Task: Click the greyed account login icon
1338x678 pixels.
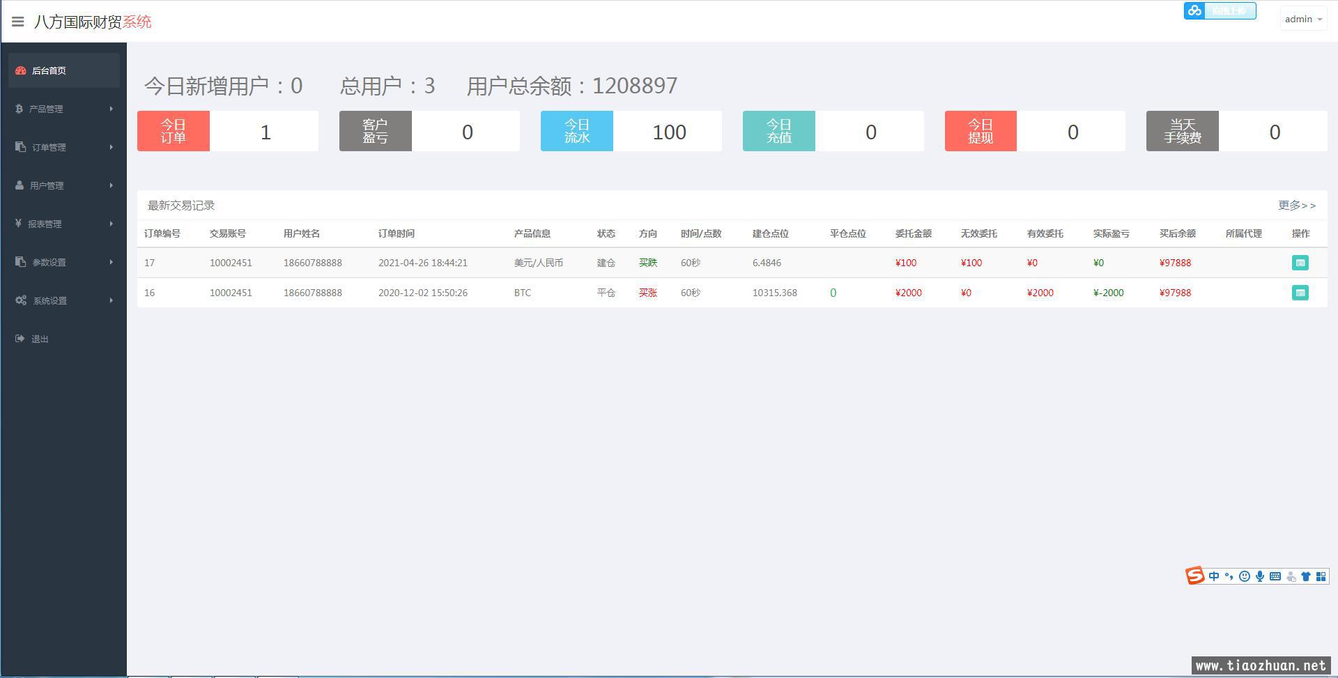Action: tap(1291, 576)
